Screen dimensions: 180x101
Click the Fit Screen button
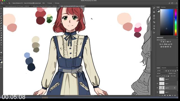click(x=49, y=3)
